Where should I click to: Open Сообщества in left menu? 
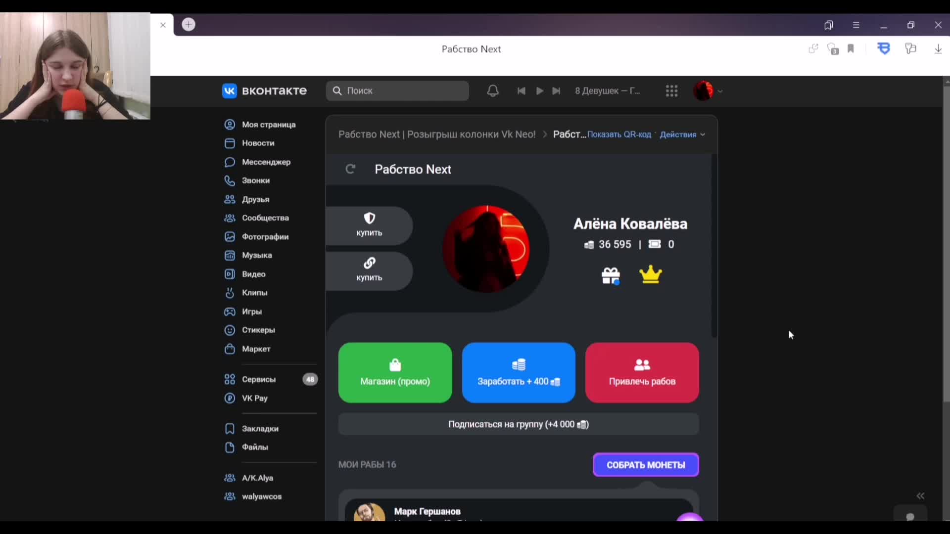tap(265, 218)
